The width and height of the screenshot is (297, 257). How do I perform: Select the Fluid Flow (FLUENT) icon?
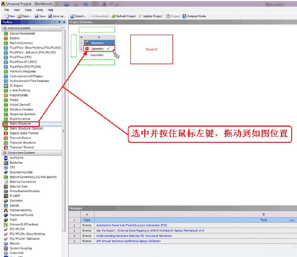click(x=6, y=62)
